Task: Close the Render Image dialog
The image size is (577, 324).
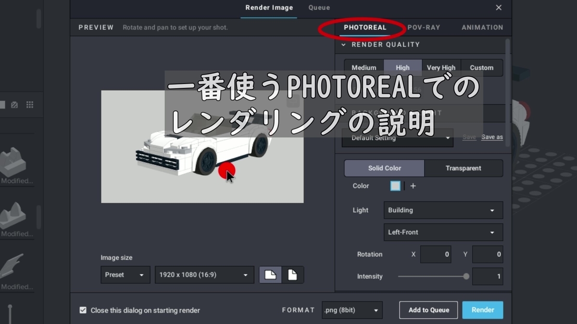Action: click(x=499, y=8)
